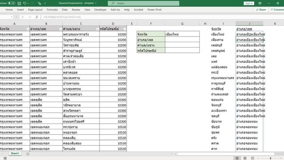Image resolution: width=284 pixels, height=160 pixels.
Task: Click the Redo arrow icon
Action: tap(32, 3)
